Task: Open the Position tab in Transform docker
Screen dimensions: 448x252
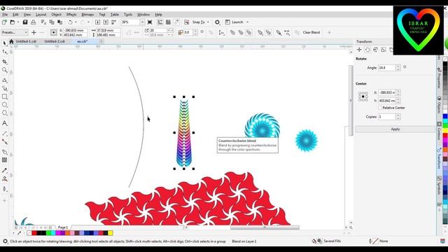Action: (359, 50)
